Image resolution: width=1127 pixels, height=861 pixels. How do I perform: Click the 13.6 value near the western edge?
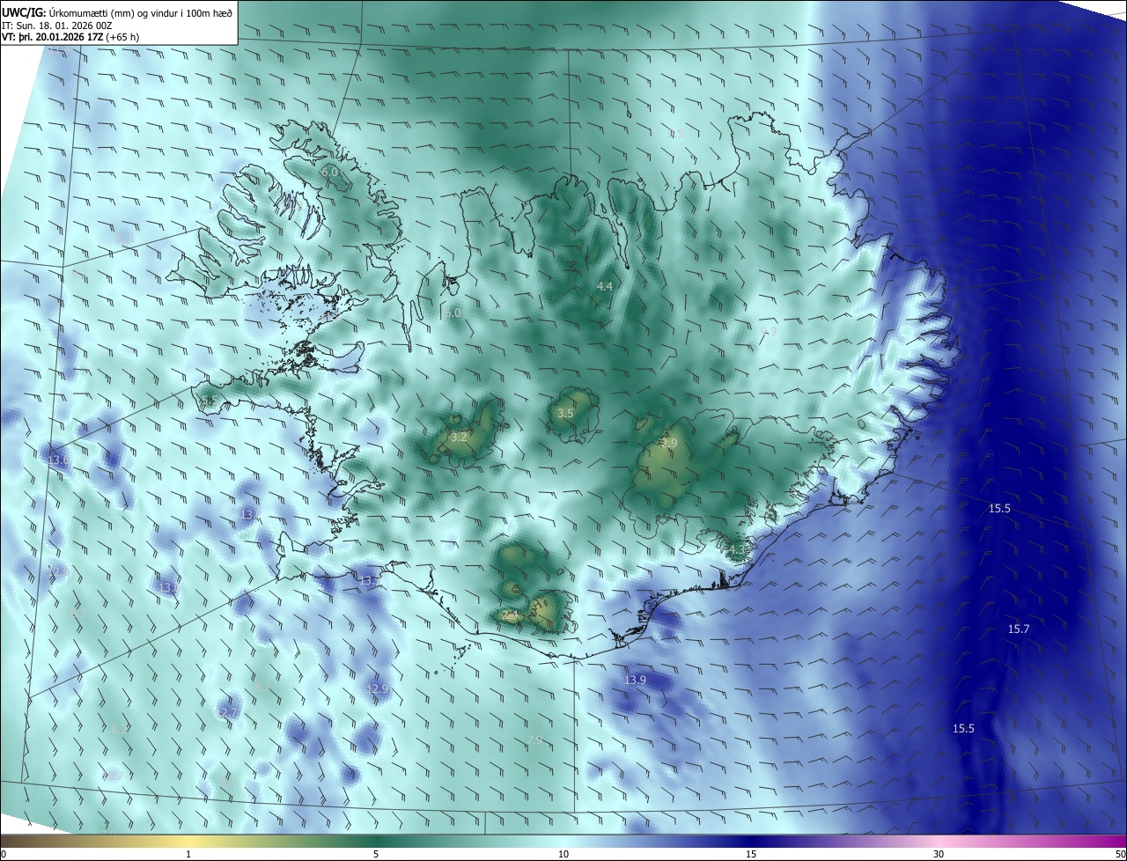[x=58, y=460]
